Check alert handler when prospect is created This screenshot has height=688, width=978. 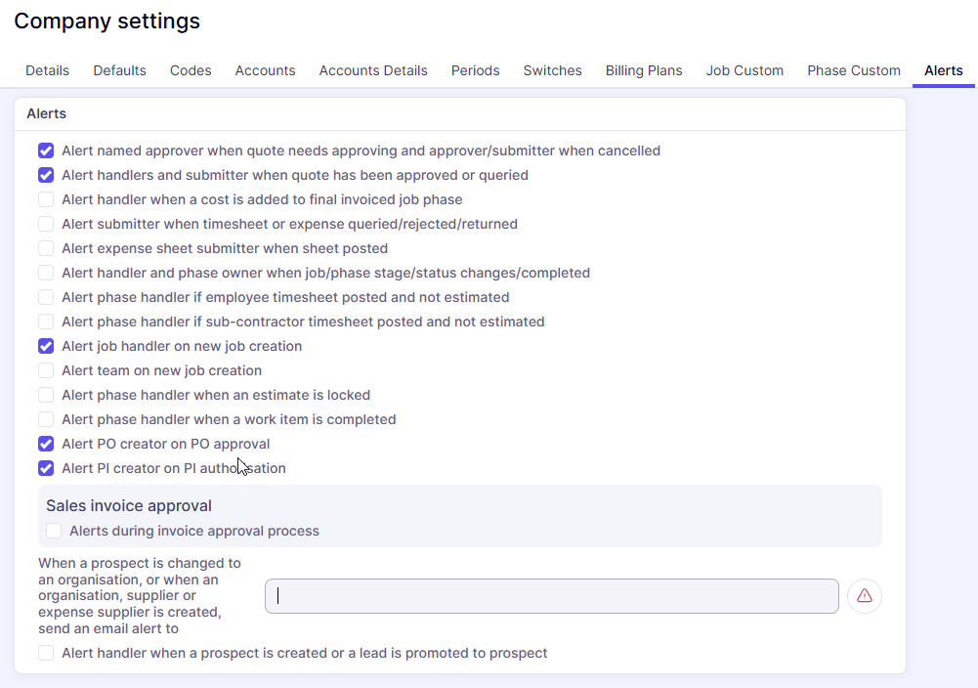(x=46, y=653)
